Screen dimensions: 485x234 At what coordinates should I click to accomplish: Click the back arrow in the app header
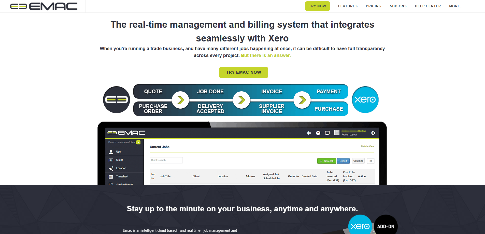point(309,133)
